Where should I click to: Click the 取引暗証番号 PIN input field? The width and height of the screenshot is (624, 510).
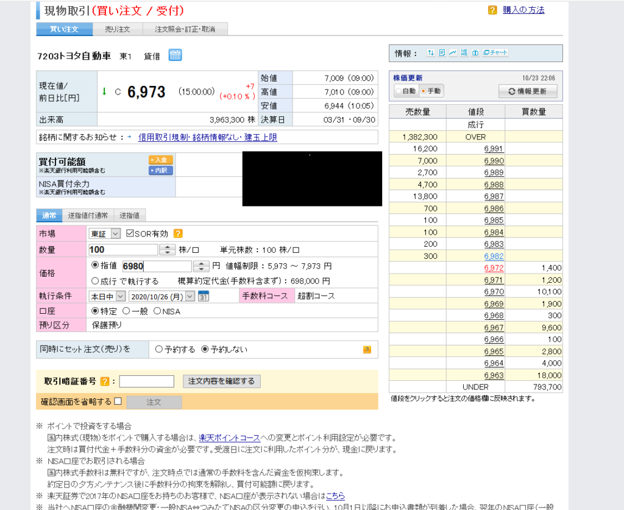146,381
